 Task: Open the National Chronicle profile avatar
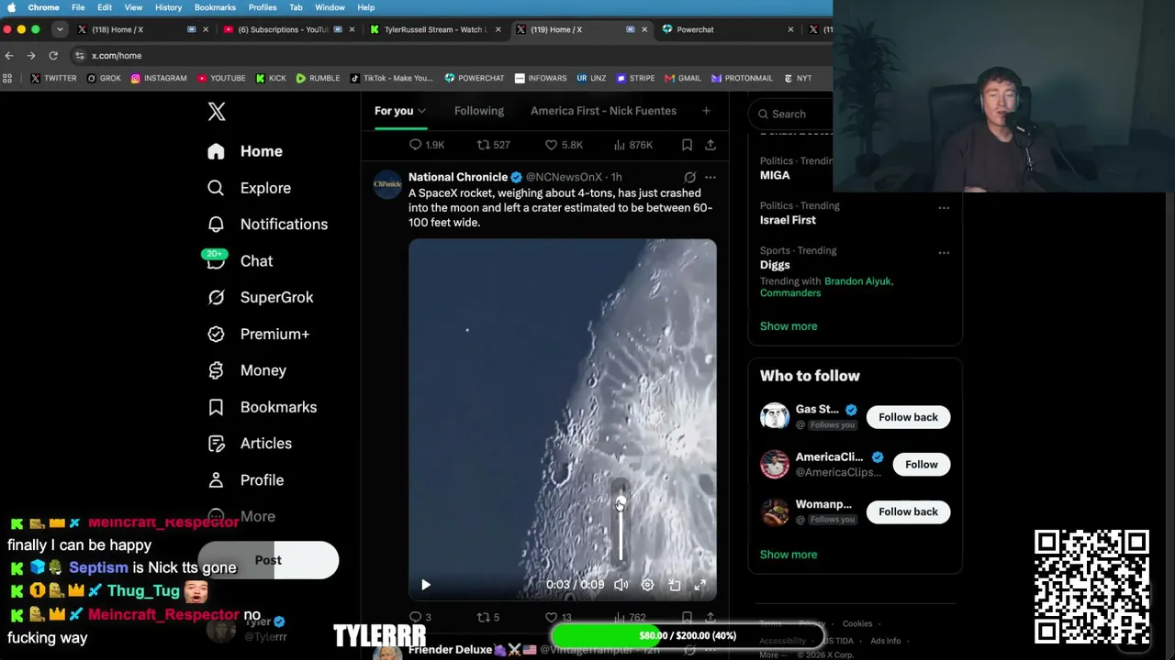click(387, 184)
